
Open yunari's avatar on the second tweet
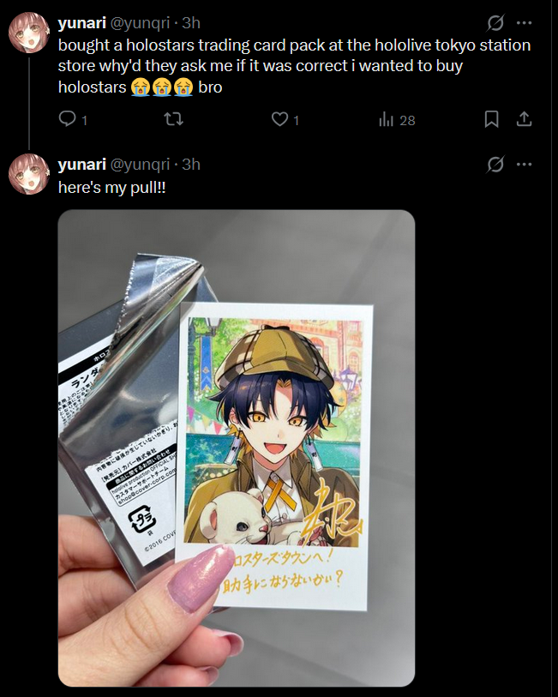29,174
